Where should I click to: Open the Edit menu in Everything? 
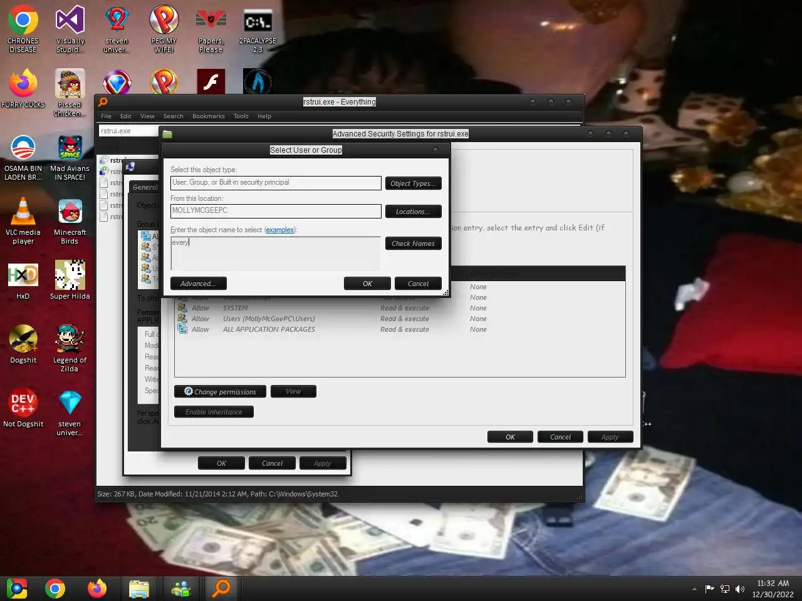click(x=126, y=116)
